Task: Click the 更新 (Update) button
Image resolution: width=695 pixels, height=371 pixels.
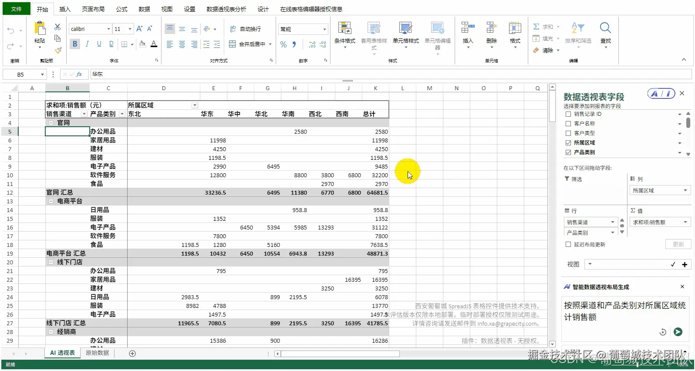Action: pos(678,244)
